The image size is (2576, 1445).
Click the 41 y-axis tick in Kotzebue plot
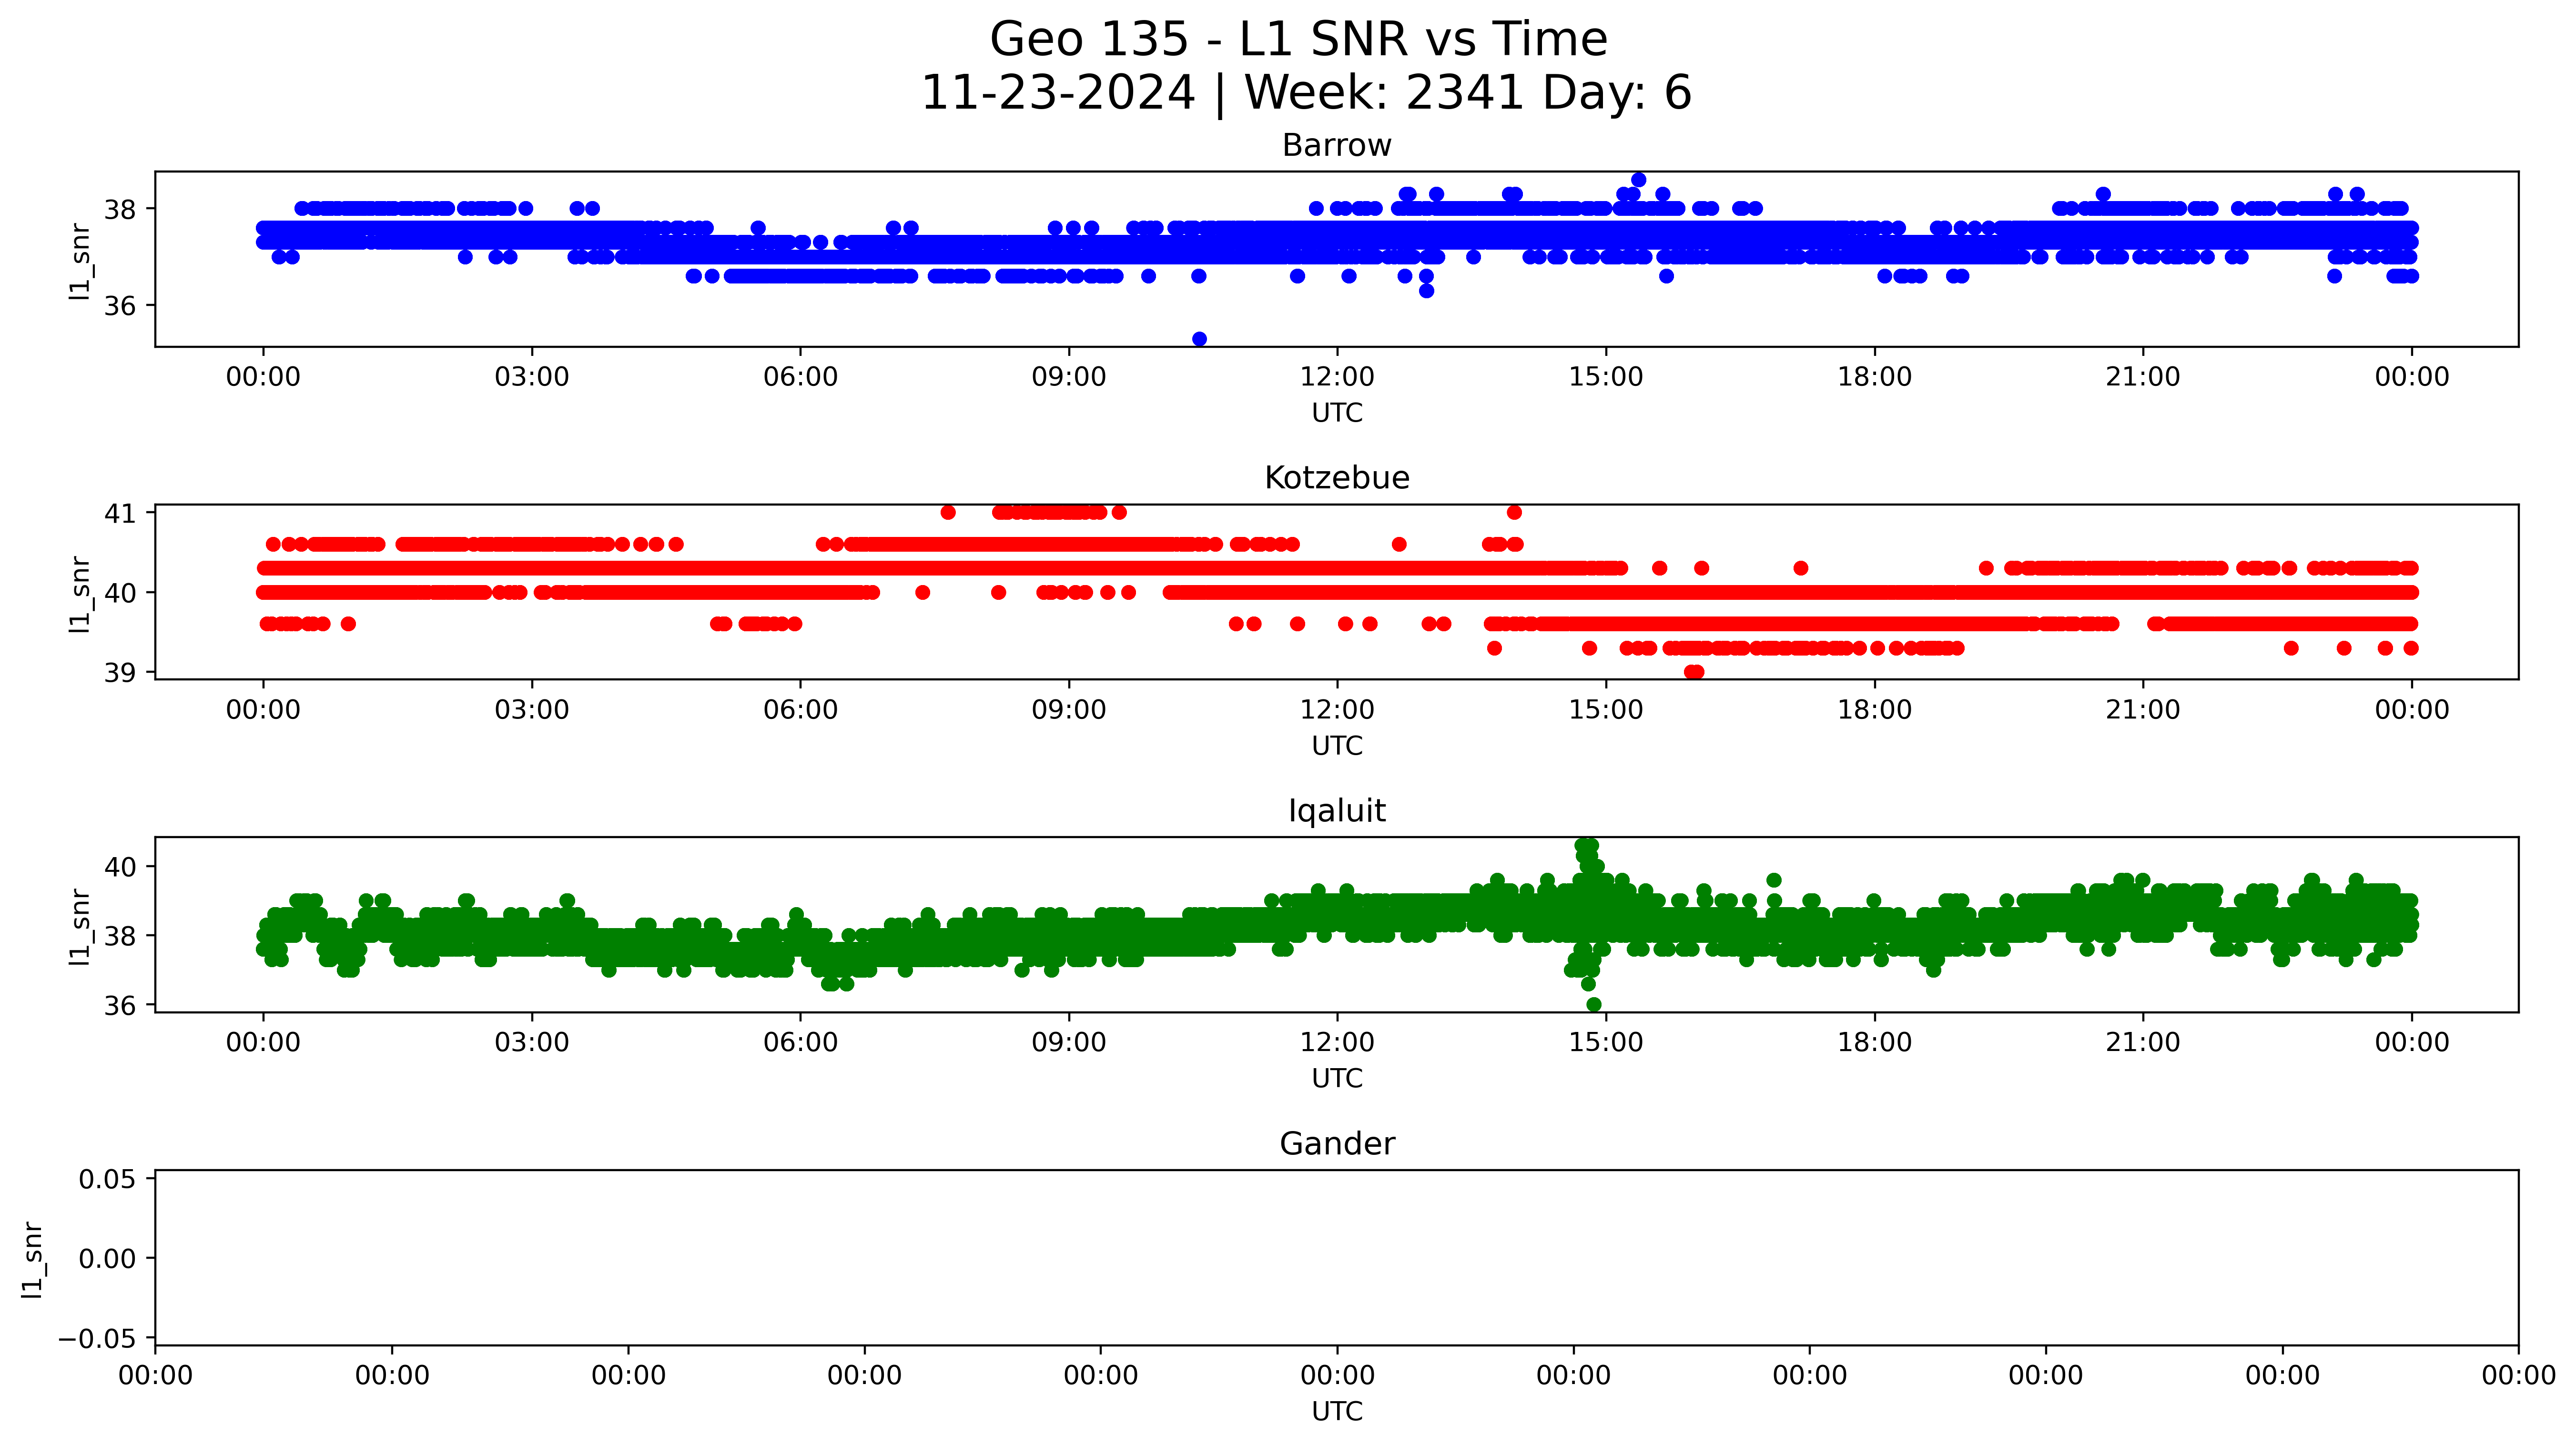click(120, 513)
